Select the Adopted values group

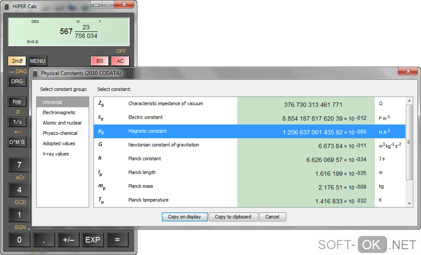point(63,143)
